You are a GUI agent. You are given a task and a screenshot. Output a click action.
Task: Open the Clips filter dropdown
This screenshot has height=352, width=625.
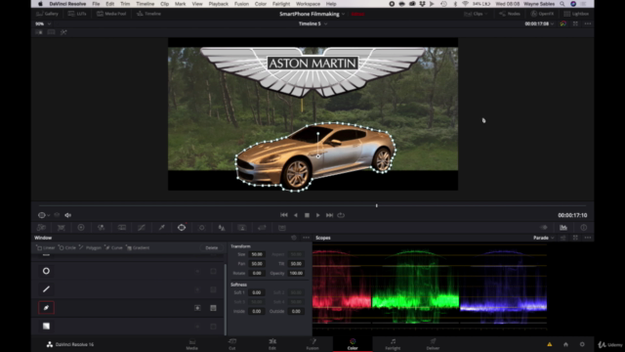coord(476,14)
